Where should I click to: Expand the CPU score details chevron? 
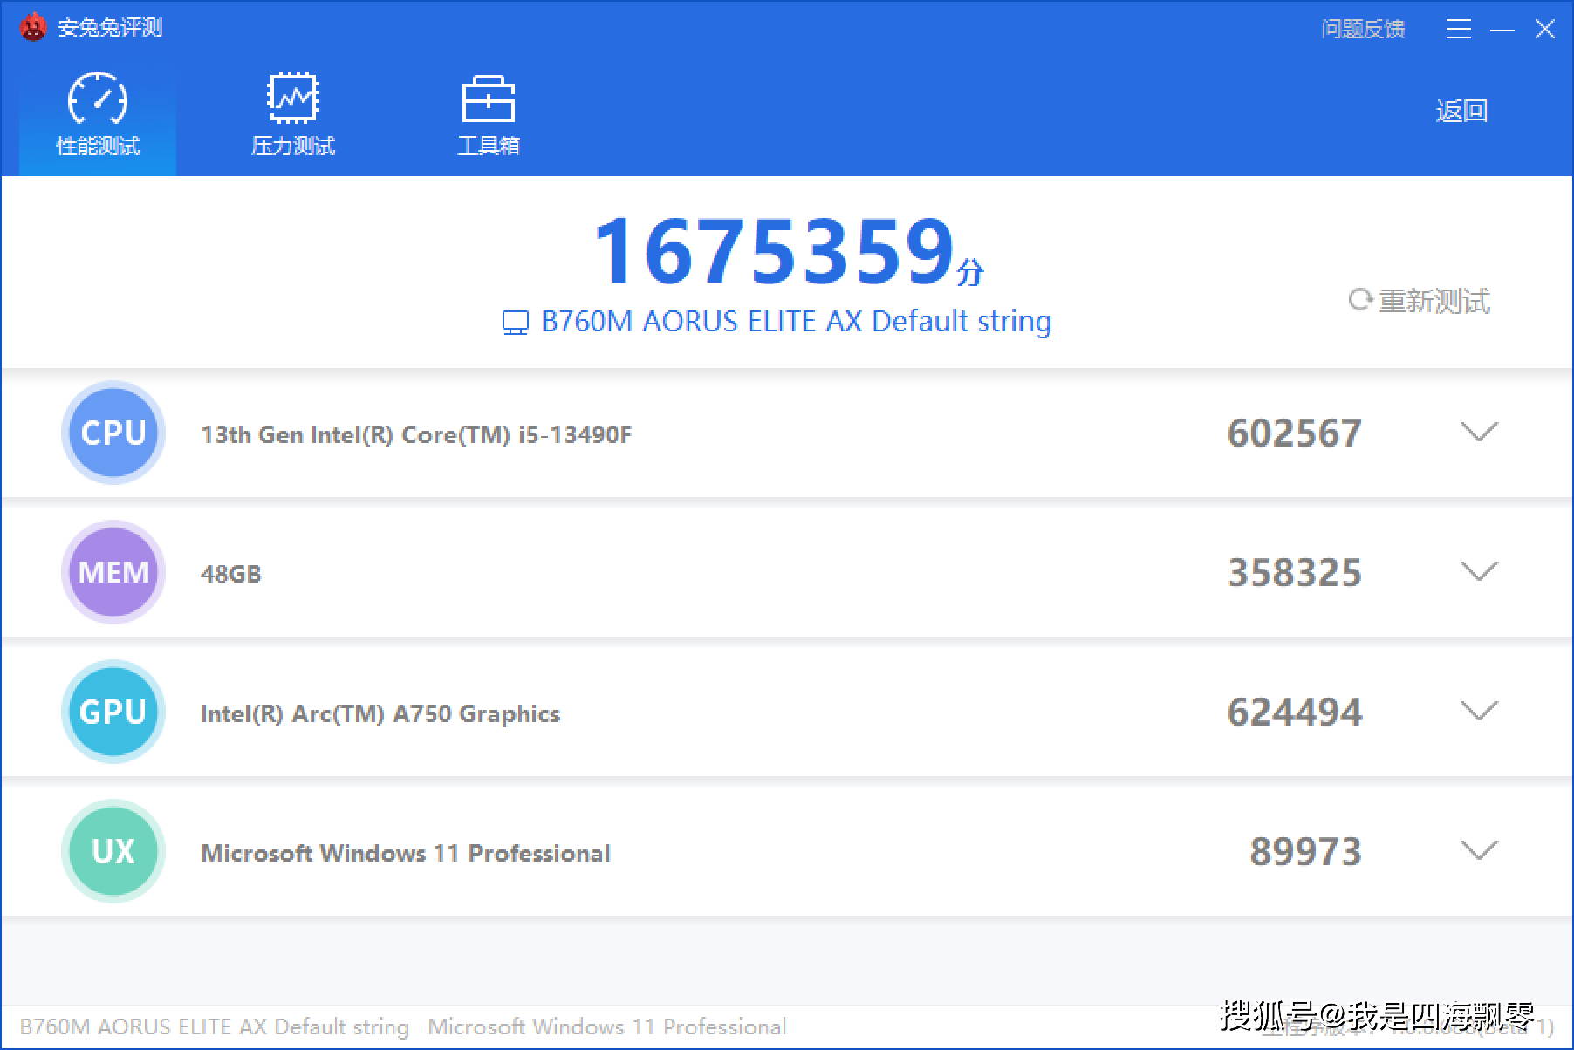1478,432
